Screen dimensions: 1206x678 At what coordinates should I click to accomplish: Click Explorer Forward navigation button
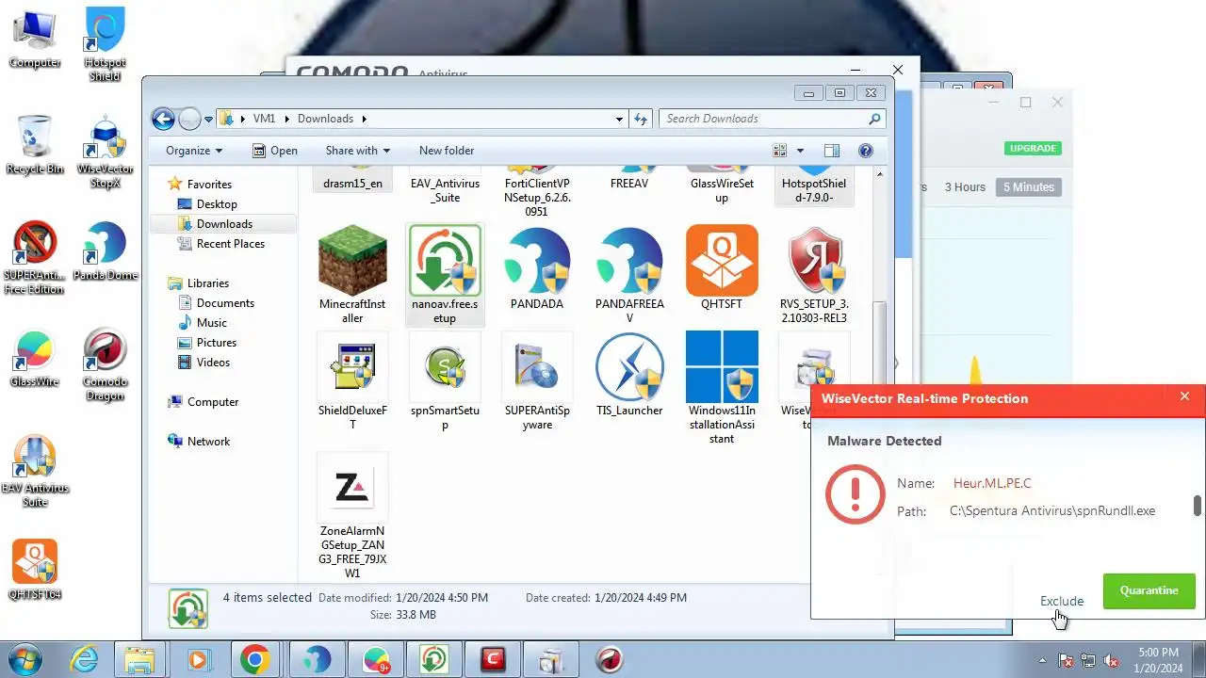[189, 119]
